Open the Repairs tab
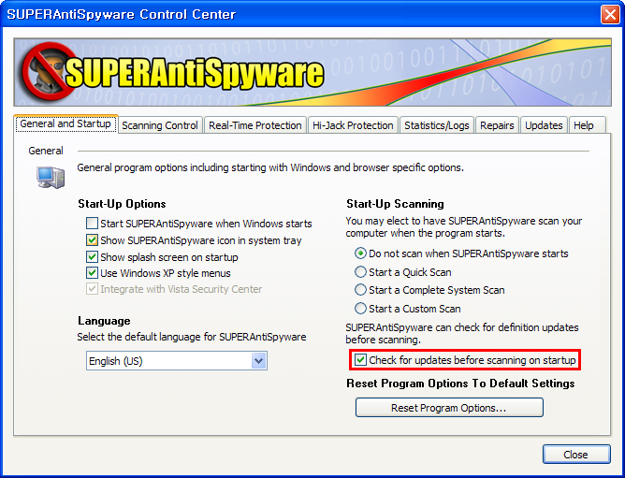 [x=497, y=125]
